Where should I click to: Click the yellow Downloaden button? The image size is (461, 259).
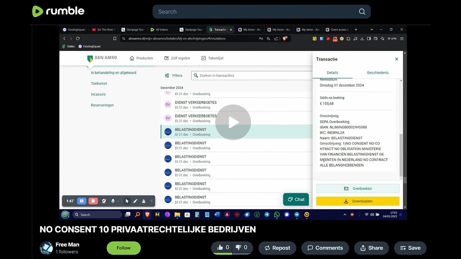358,201
